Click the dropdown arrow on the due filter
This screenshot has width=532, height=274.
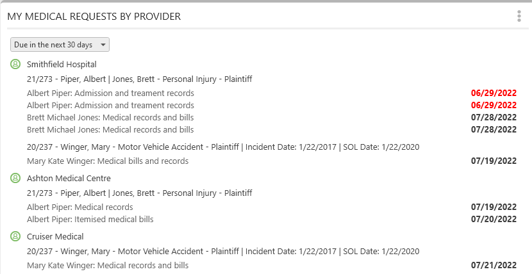(103, 45)
